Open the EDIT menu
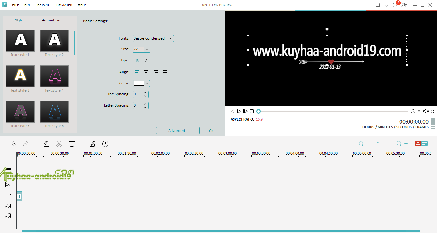The width and height of the screenshot is (437, 233). [28, 5]
